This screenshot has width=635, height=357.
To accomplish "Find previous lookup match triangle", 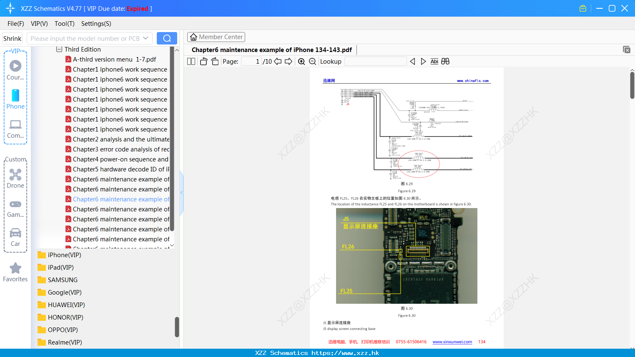I will coord(412,62).
